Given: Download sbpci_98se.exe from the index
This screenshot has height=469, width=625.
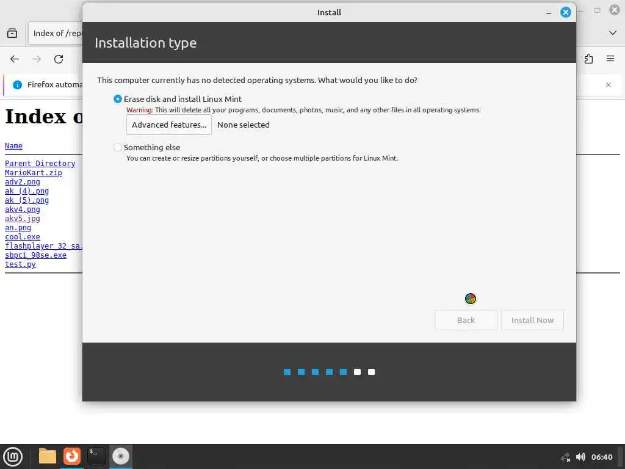Looking at the screenshot, I should coord(35,255).
